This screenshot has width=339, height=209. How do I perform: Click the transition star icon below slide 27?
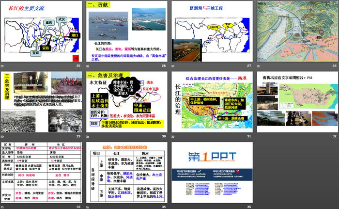click(173, 65)
